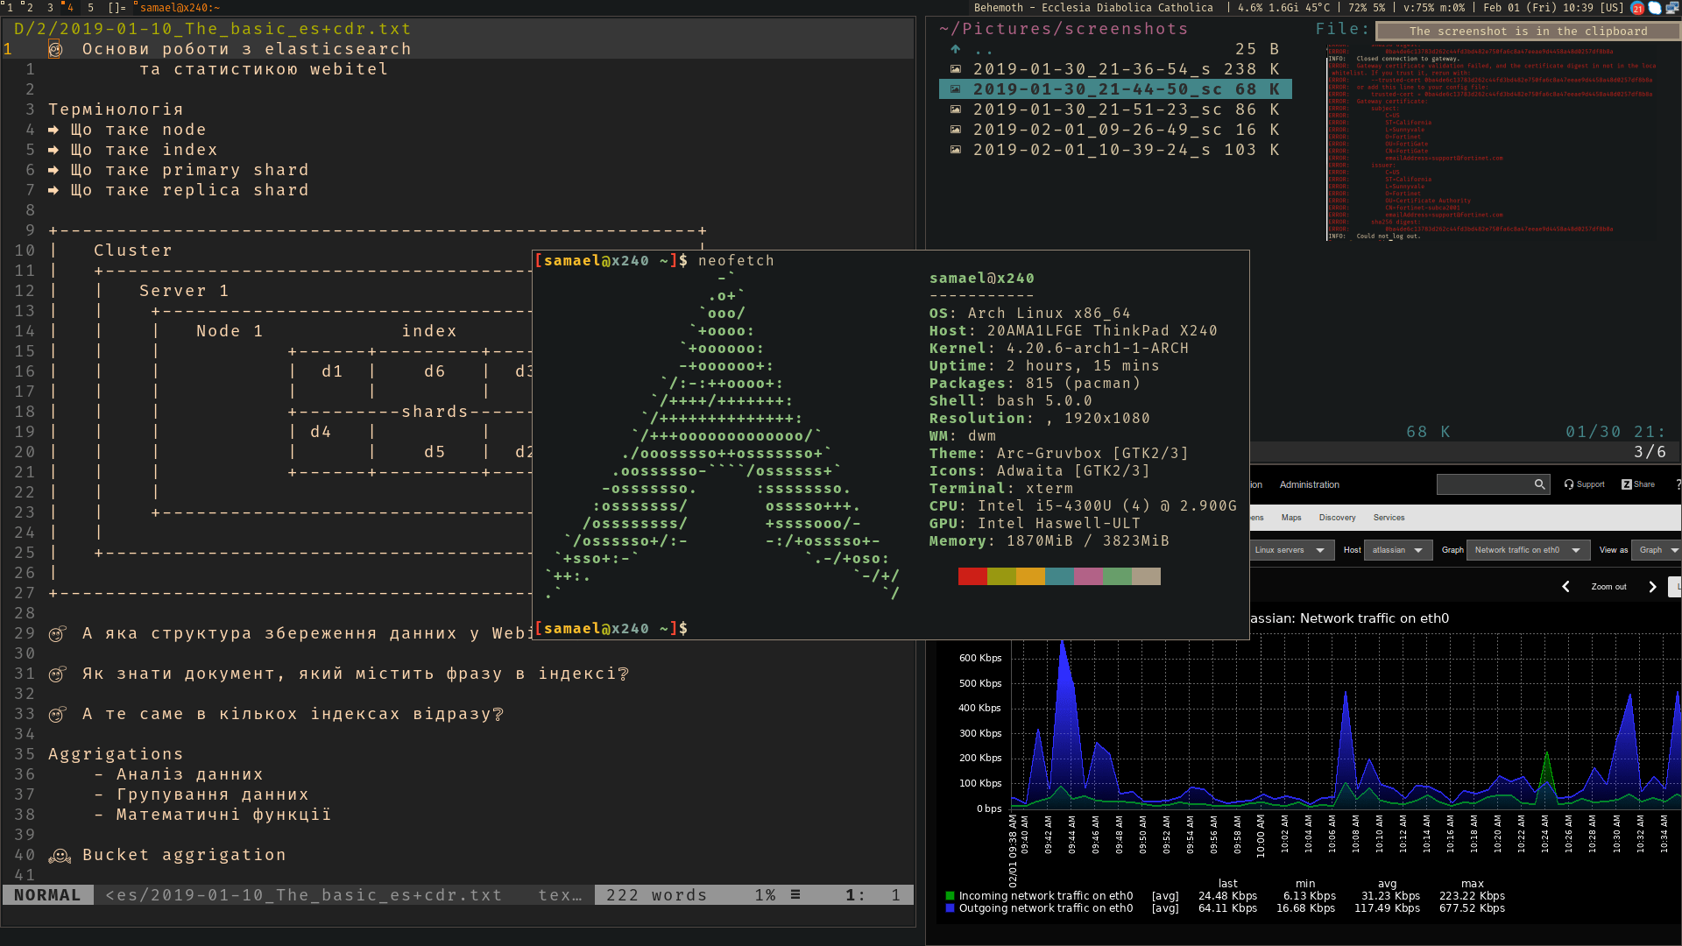This screenshot has height=946, width=1682.
Task: Click the yellow-green neofetch palette swatch
Action: [x=1001, y=576]
